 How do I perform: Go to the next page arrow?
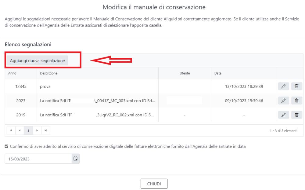pyautogui.click(x=37, y=130)
